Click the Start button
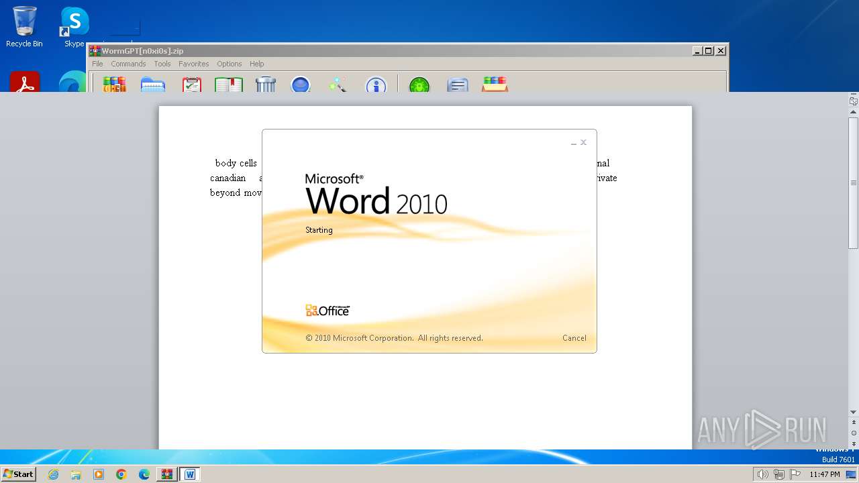Viewport: 859px width, 483px height. coord(19,474)
